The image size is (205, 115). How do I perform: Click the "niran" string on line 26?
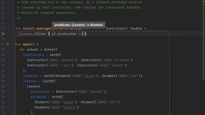89,76
